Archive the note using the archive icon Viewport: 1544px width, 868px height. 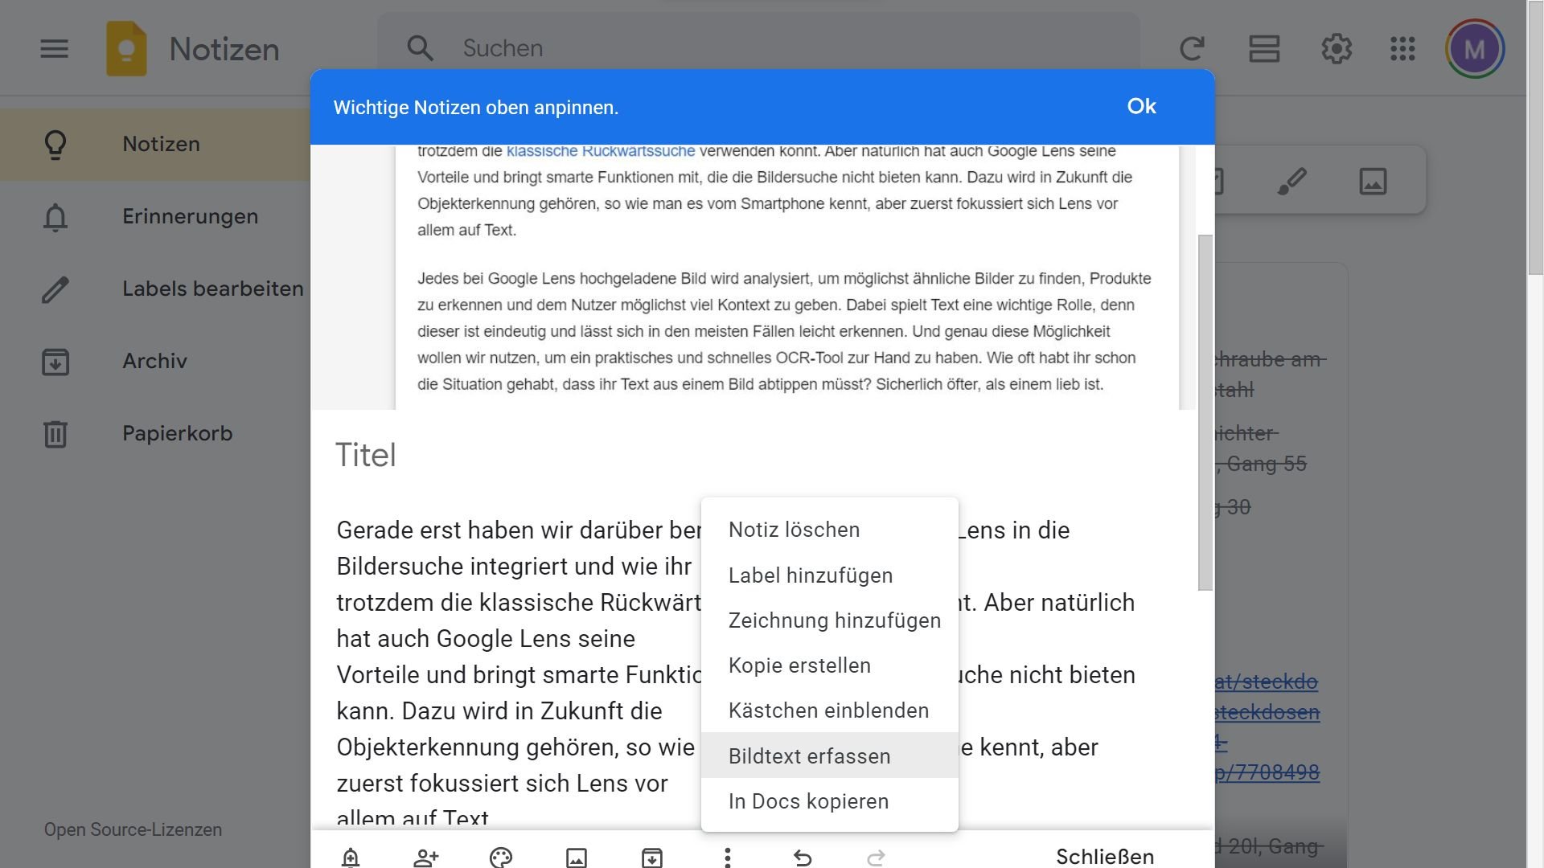(651, 857)
